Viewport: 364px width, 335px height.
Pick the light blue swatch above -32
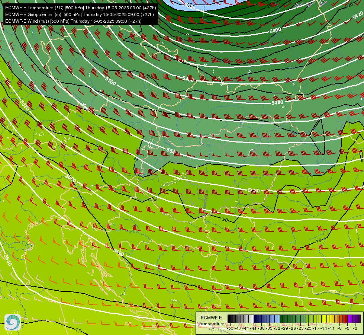[278, 319]
